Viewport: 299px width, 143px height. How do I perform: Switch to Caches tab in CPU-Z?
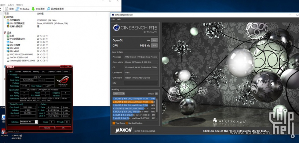(x=18, y=72)
